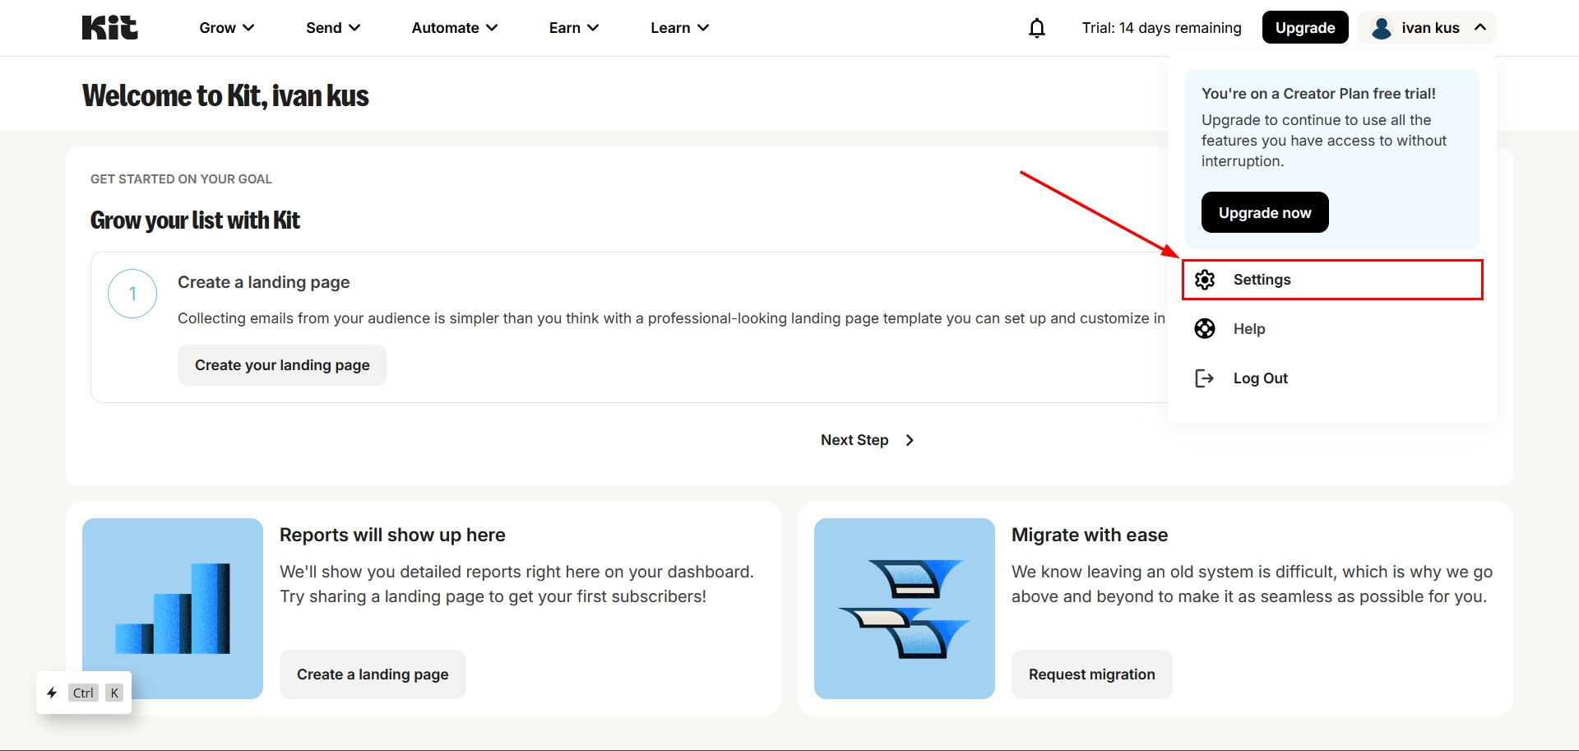This screenshot has height=751, width=1579.
Task: Click the lightning bolt shortcut icon
Action: click(x=52, y=693)
